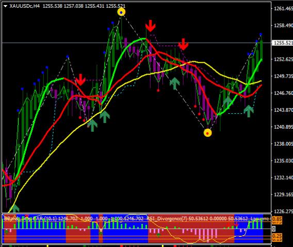This screenshot has width=293, height=247.
Task: Click the XAUUSDc,H4 chart title text
Action: coord(24,6)
